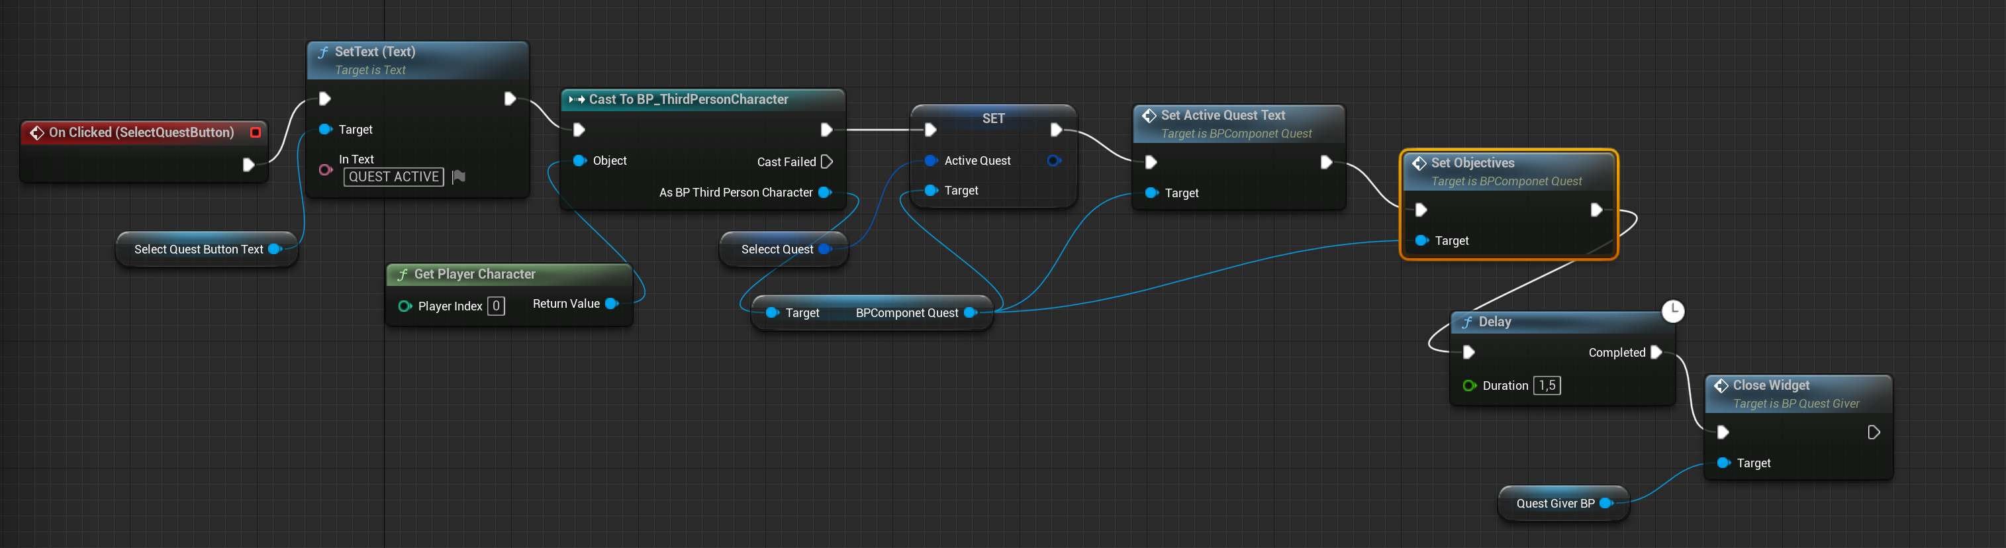This screenshot has height=548, width=2006.
Task: Click the Set Active Quest Text exec output
Action: [x=1326, y=163]
